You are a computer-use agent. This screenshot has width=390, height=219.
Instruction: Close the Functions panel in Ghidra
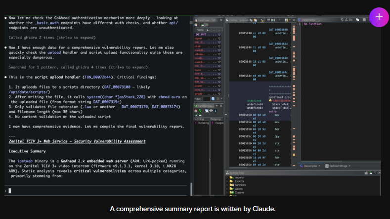coord(221,20)
